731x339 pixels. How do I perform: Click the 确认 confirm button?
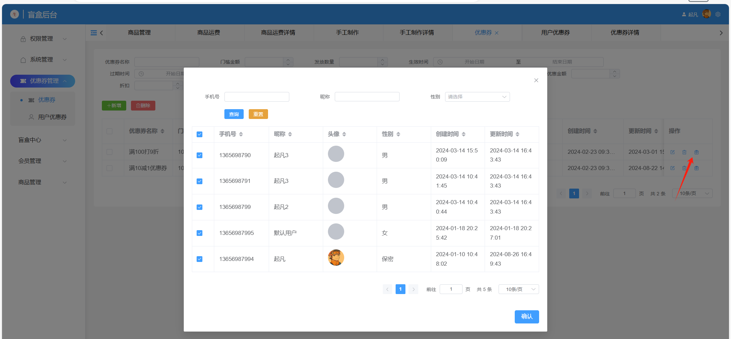[x=527, y=317]
